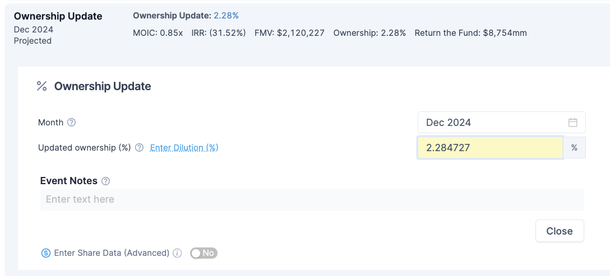Screen dimensions: 610x276
Task: Click the Event Notes text box
Action: tap(312, 199)
